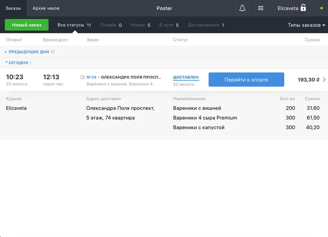Click the Новый заказ button

pos(27,25)
